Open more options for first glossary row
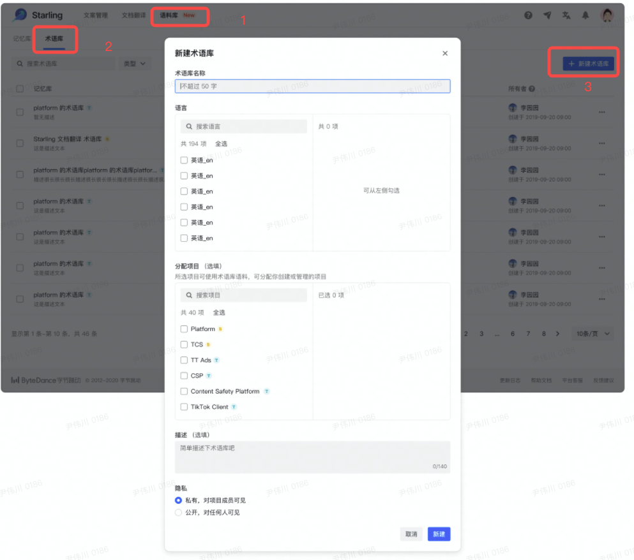Screen dimensions: 634x560 point(601,113)
